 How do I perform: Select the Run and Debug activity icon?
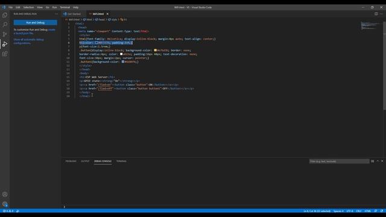click(5, 44)
